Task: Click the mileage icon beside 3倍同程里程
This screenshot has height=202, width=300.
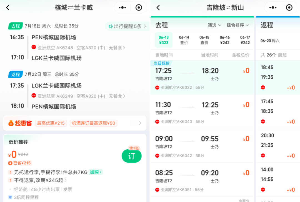Action: pyautogui.click(x=10, y=197)
